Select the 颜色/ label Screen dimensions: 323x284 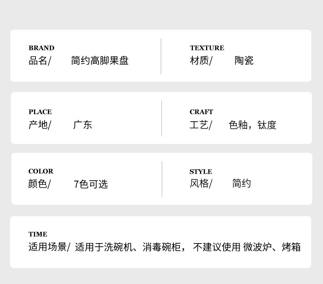[x=39, y=184]
